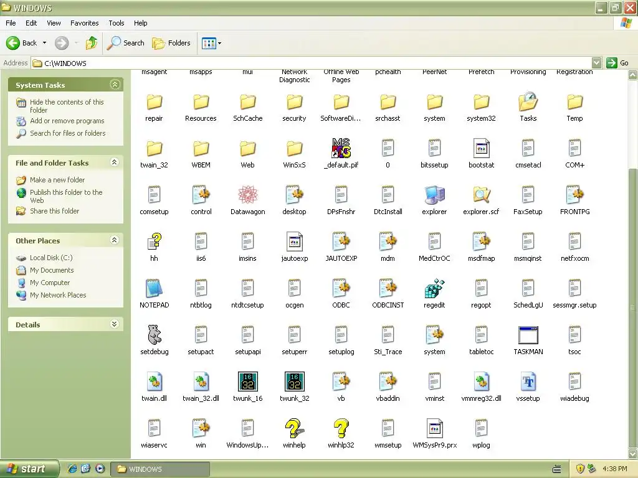Open the Favorites menu
The width and height of the screenshot is (638, 478).
(84, 23)
